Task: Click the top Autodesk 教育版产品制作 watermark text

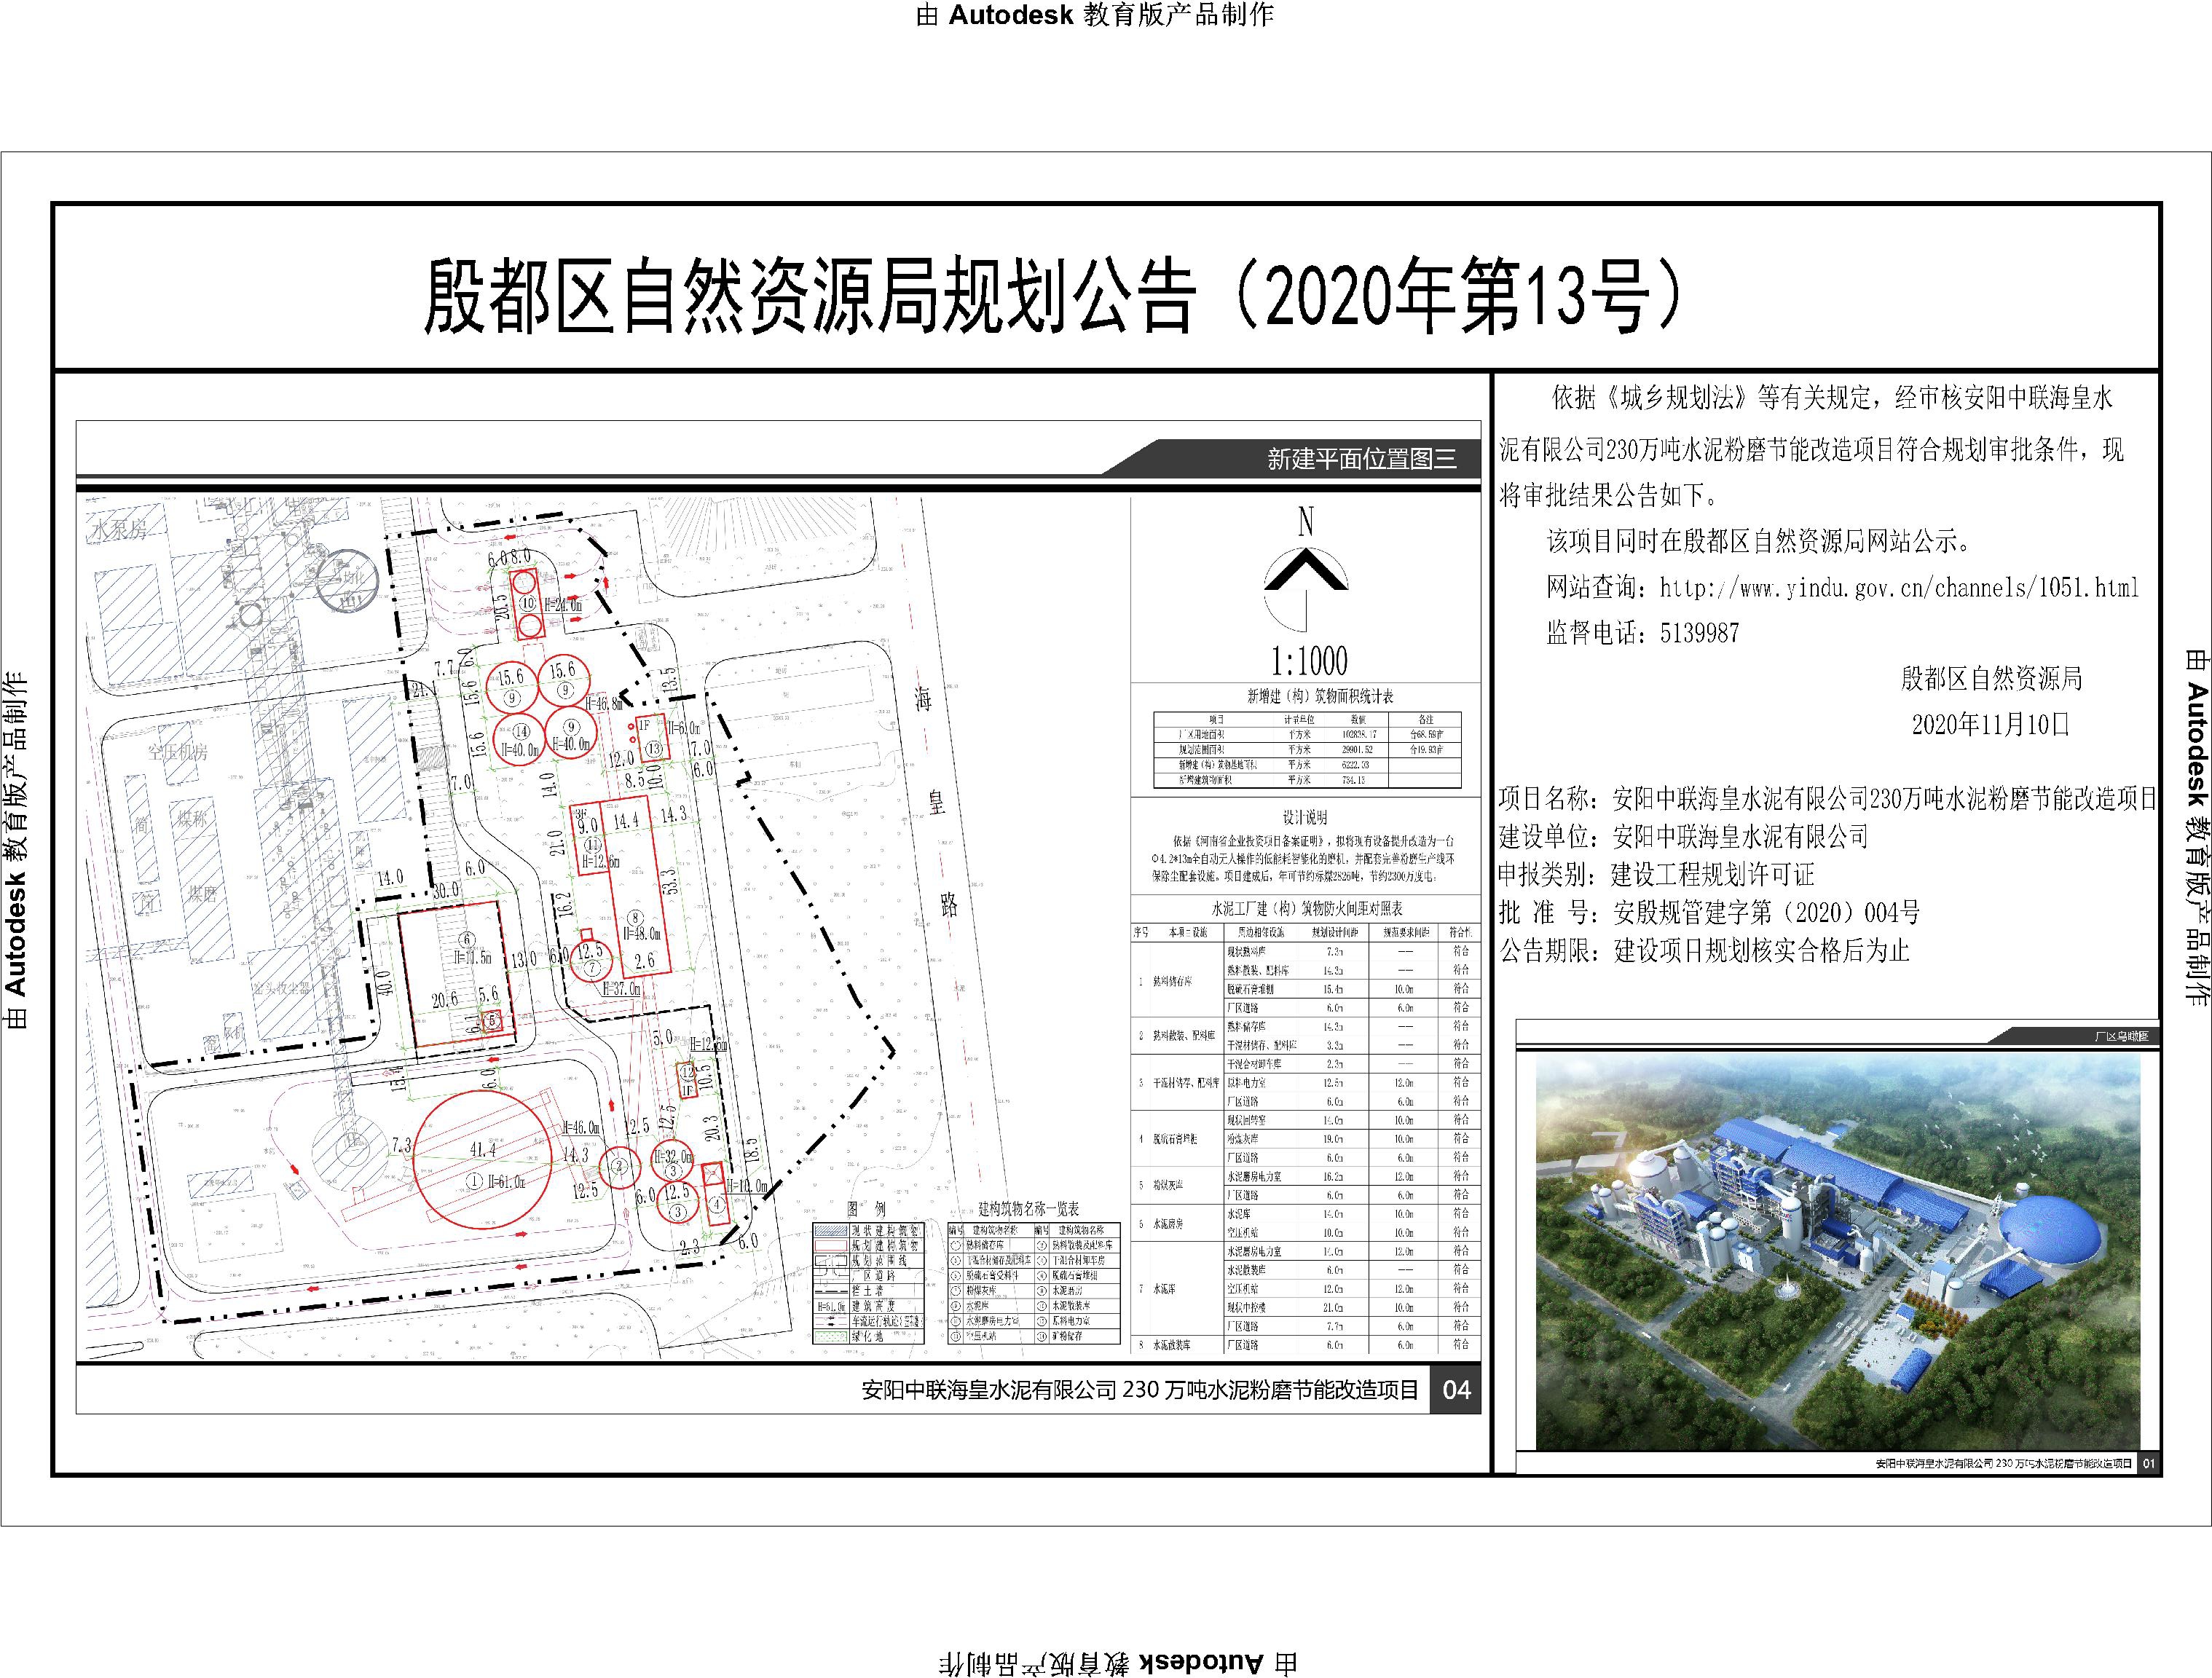Action: (x=1095, y=15)
